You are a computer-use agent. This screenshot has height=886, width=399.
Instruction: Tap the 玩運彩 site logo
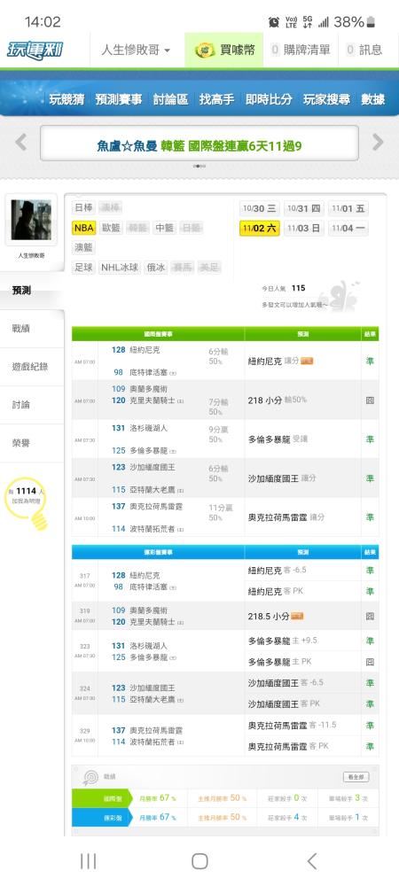coord(35,50)
